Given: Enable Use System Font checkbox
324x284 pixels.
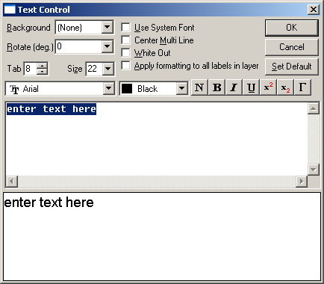Looking at the screenshot, I should coord(125,27).
